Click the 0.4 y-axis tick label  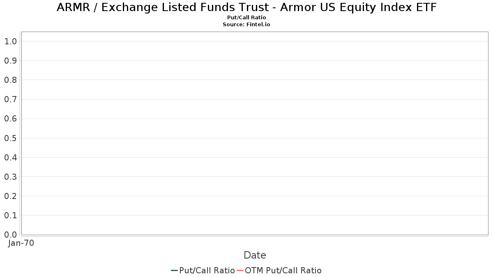(11, 158)
